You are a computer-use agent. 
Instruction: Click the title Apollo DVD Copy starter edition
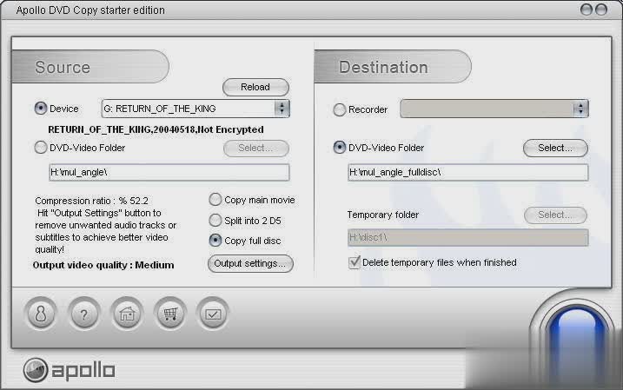pos(90,10)
